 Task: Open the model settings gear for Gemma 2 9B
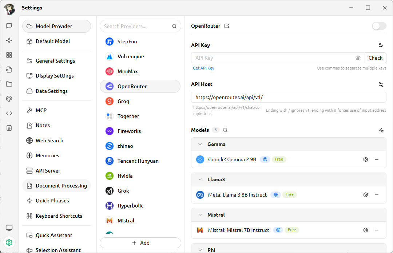tap(365, 159)
